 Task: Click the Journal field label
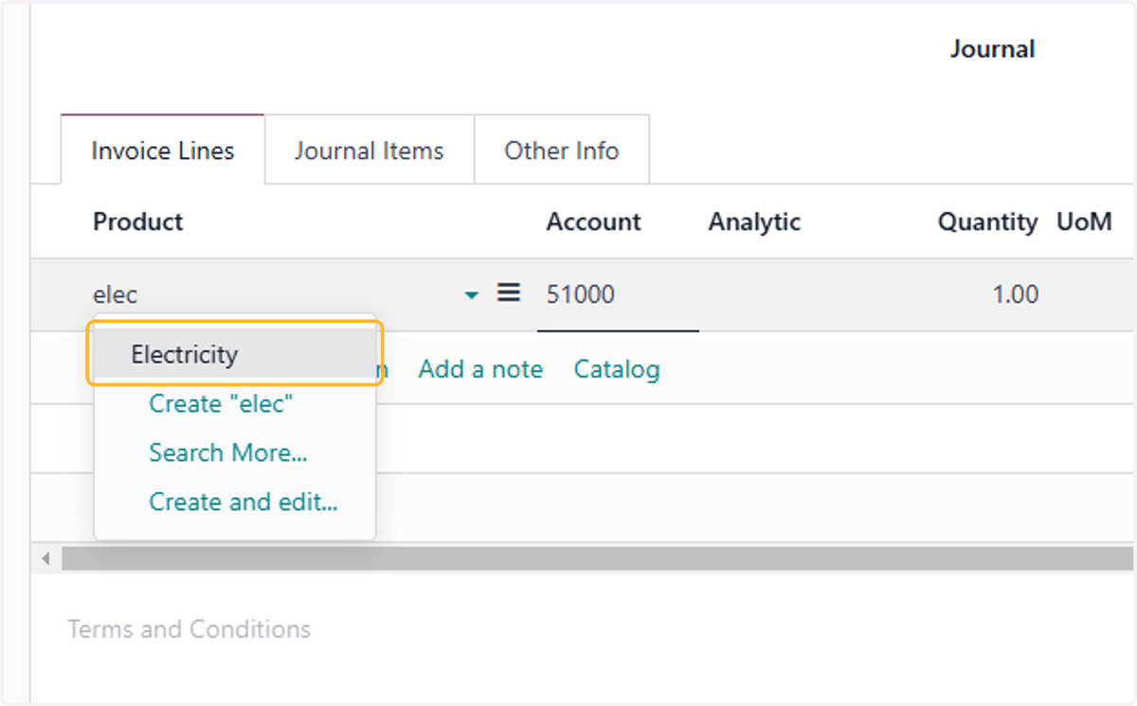click(993, 49)
